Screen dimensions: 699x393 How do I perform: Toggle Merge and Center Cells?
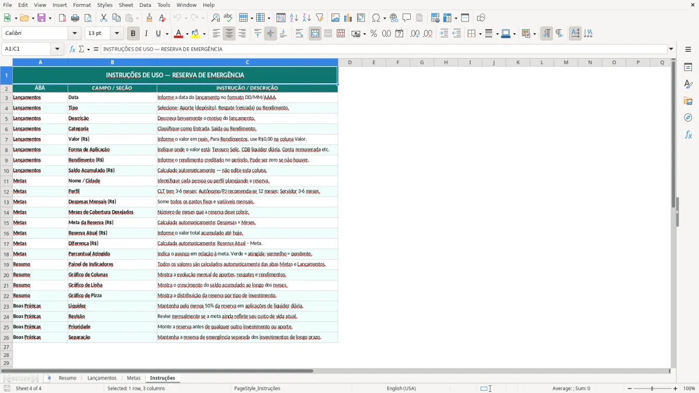tap(315, 34)
